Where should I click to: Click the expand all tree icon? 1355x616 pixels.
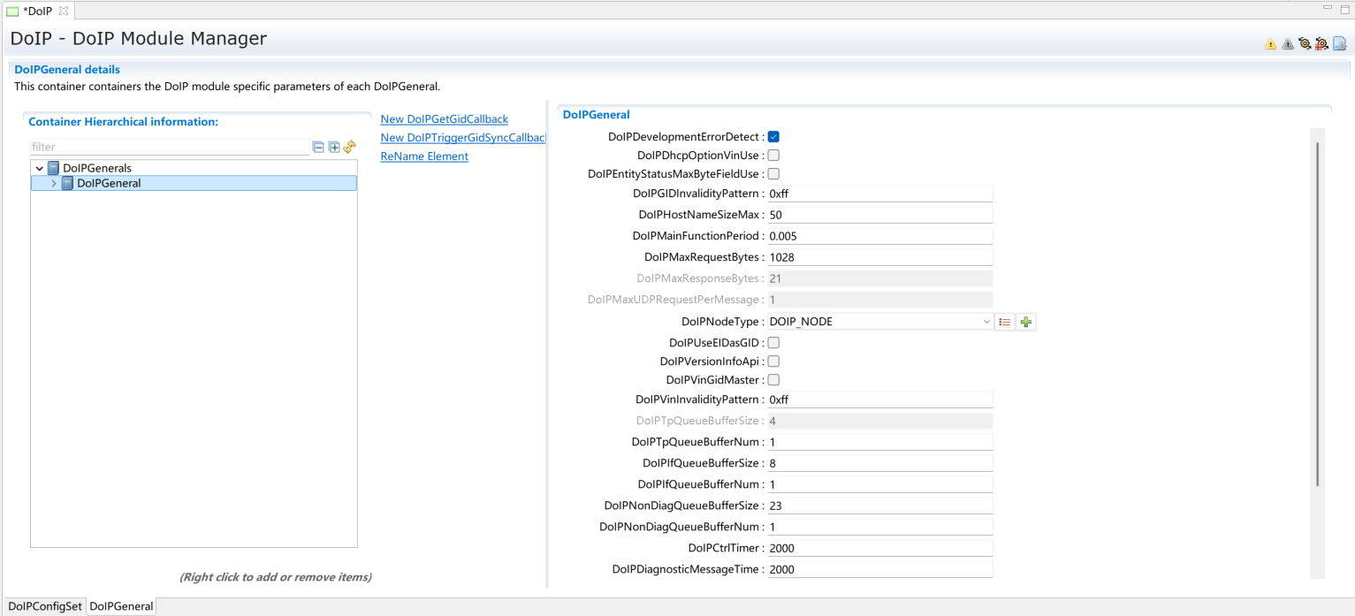pos(334,148)
